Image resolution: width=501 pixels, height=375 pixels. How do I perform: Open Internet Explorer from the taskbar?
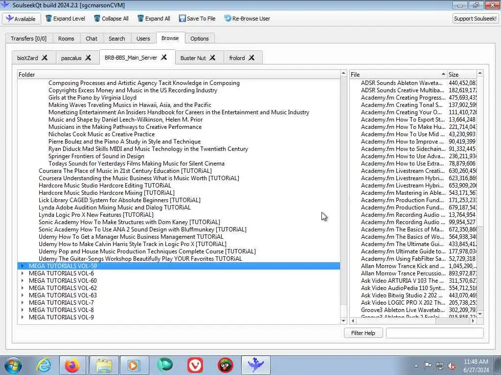coord(44,365)
